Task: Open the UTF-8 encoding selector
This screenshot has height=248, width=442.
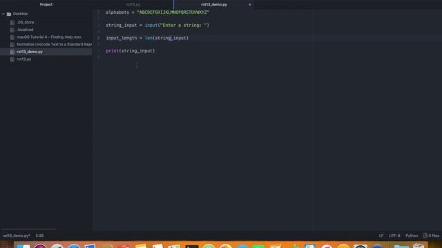Action: [x=394, y=236]
